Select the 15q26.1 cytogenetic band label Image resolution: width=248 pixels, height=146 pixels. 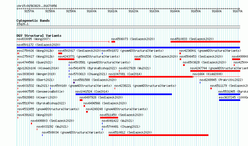pyautogui.click(x=23, y=24)
